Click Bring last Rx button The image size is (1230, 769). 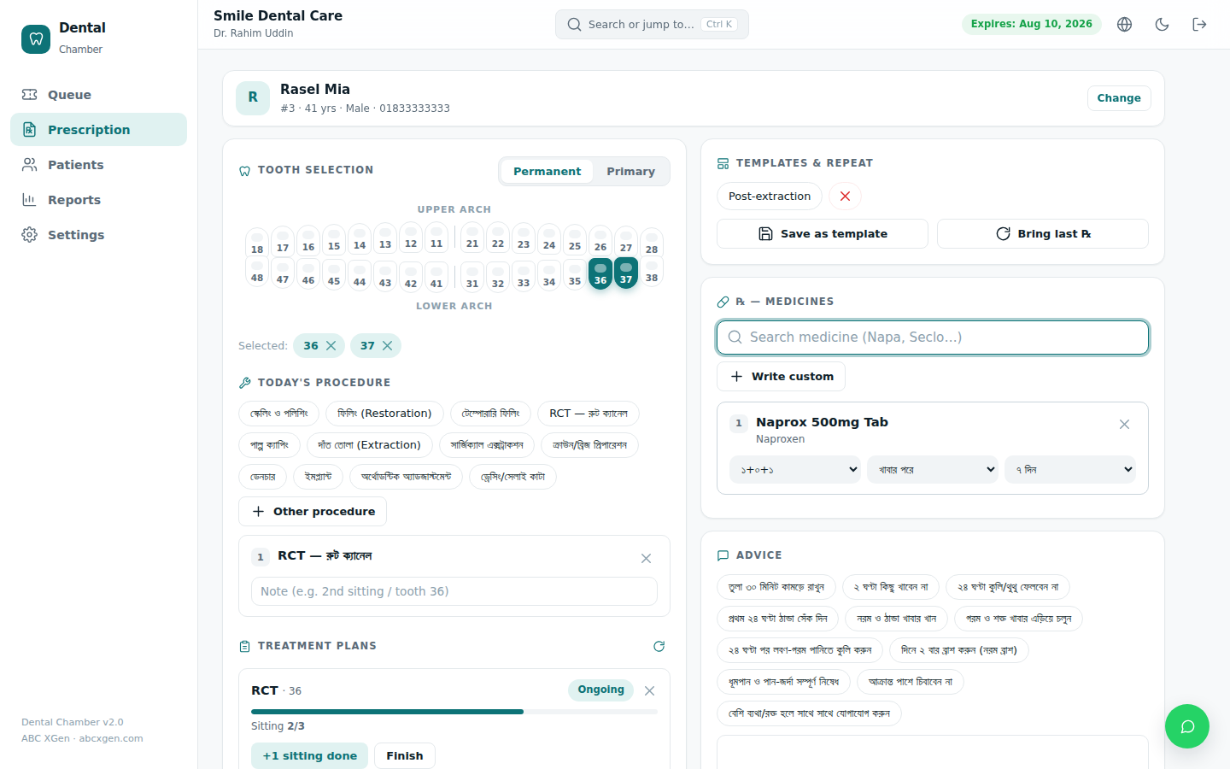1043,234
